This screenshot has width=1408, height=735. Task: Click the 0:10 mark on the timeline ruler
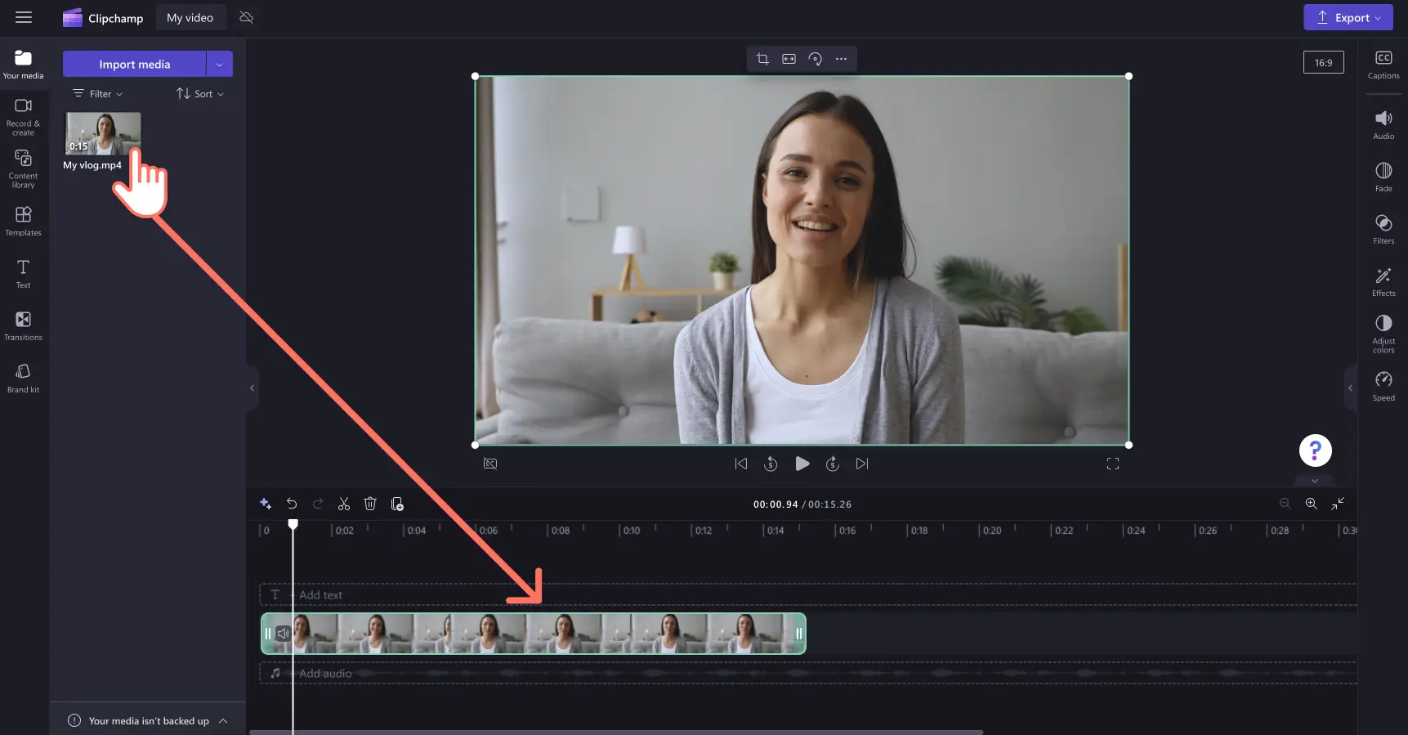(x=630, y=531)
